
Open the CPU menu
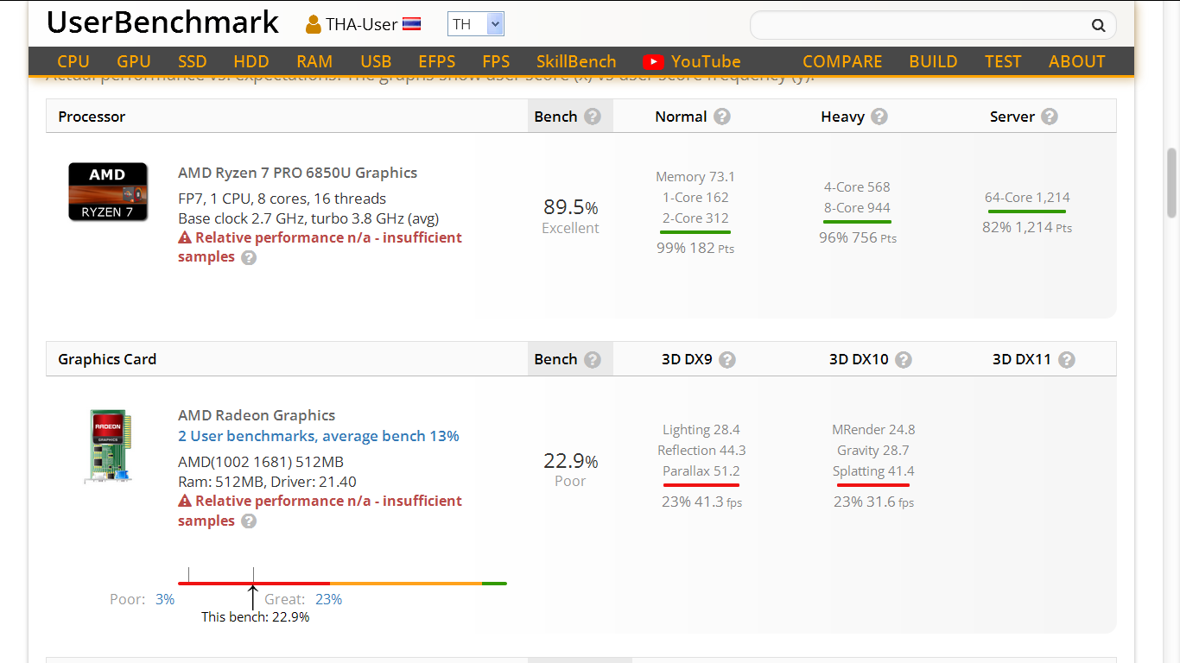[73, 61]
